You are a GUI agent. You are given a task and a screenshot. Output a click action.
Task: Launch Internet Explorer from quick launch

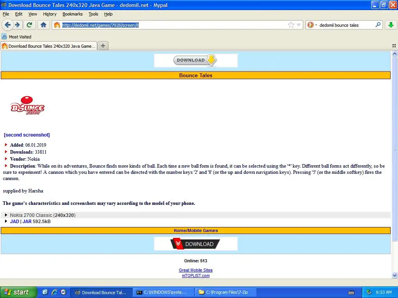(54, 292)
